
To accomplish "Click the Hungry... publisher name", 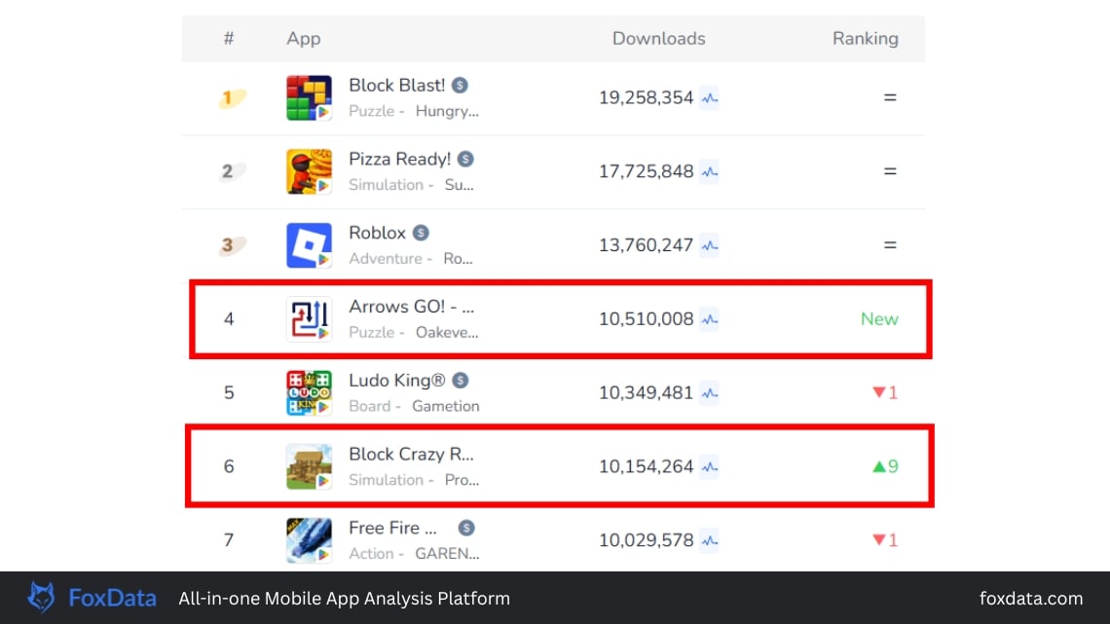I will (x=447, y=111).
